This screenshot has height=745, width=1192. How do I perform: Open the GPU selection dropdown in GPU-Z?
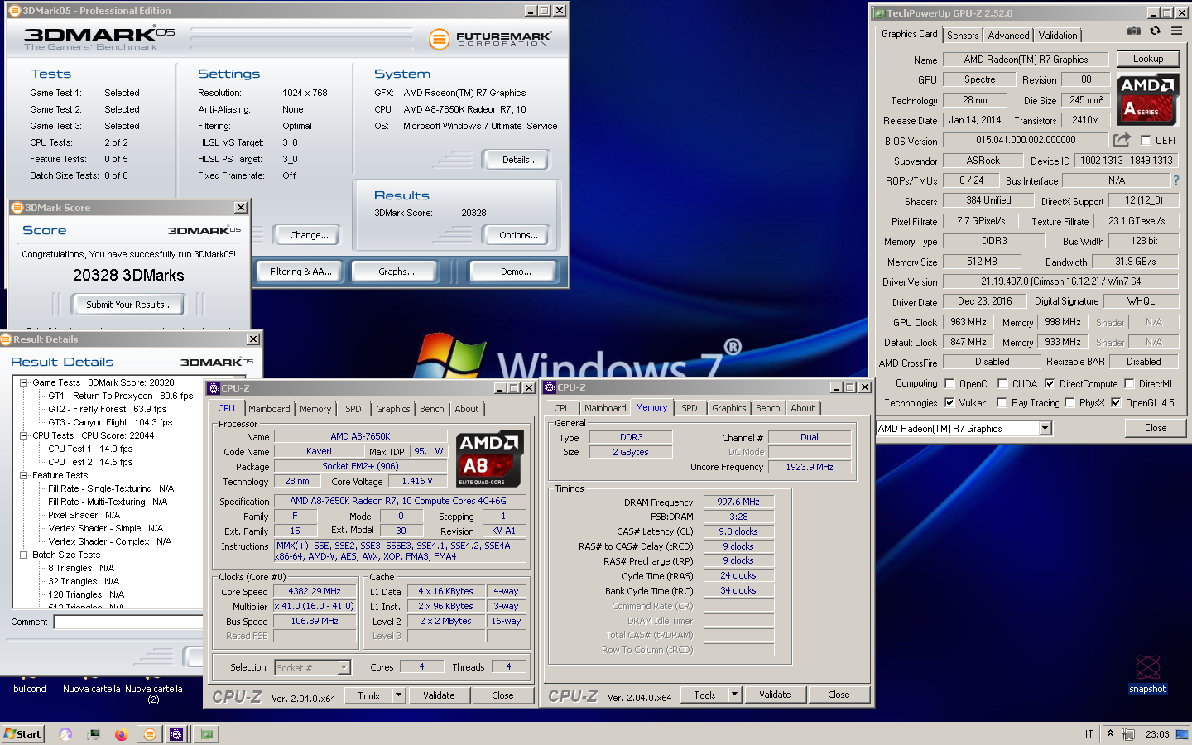point(1045,428)
